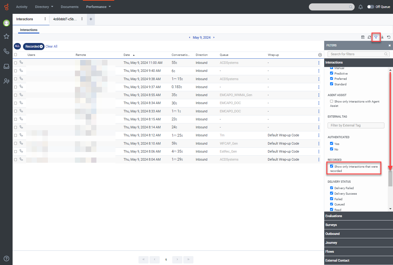Open the inbox icon in sidebar
Screen dimensions: 393x265
[6, 66]
